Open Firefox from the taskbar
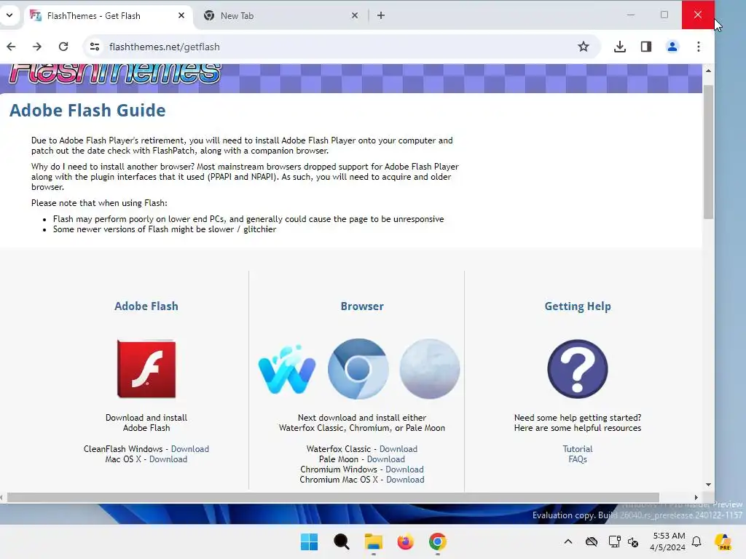This screenshot has width=746, height=559. (x=405, y=542)
